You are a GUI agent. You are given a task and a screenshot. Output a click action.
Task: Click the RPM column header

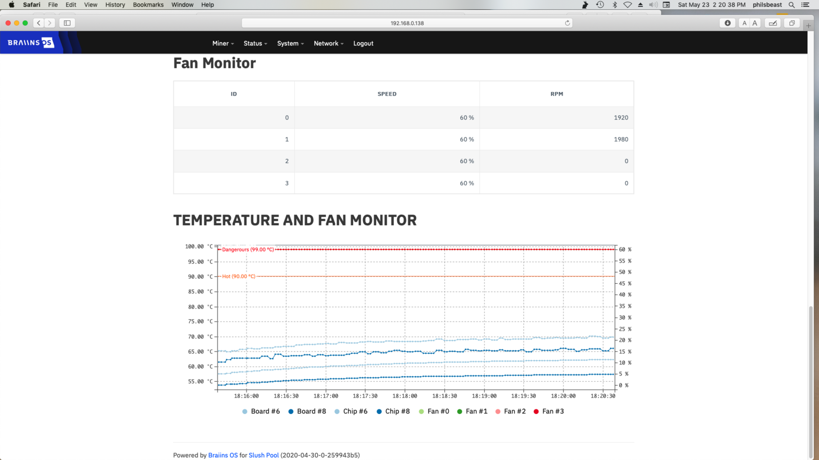point(557,94)
